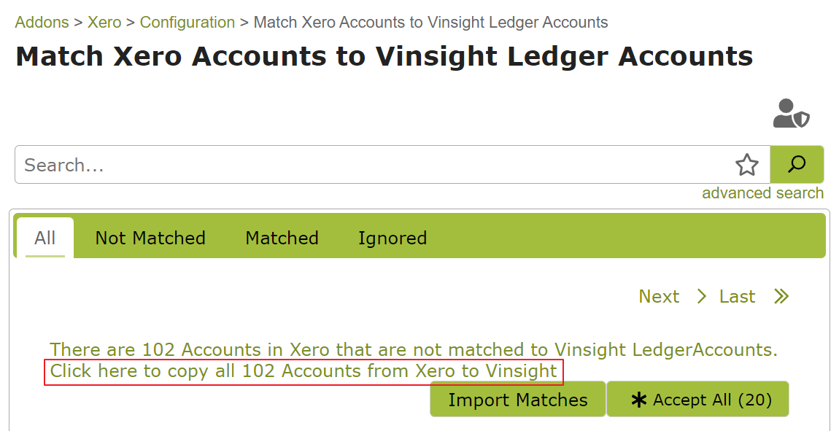This screenshot has width=839, height=431.
Task: Go back via the Addons breadcrumb
Action: pos(41,22)
